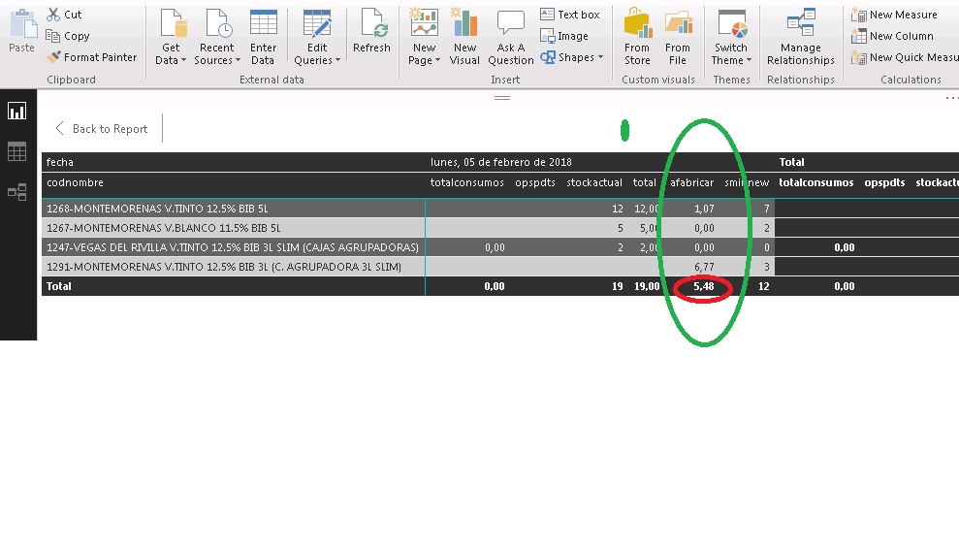Click the bold totalconsumos header under Total
The image size is (959, 550).
pyautogui.click(x=815, y=182)
